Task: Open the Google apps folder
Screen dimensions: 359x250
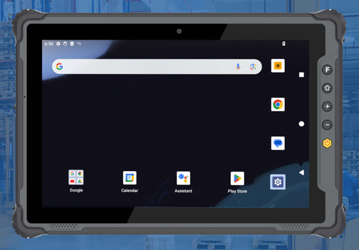Action: [76, 177]
